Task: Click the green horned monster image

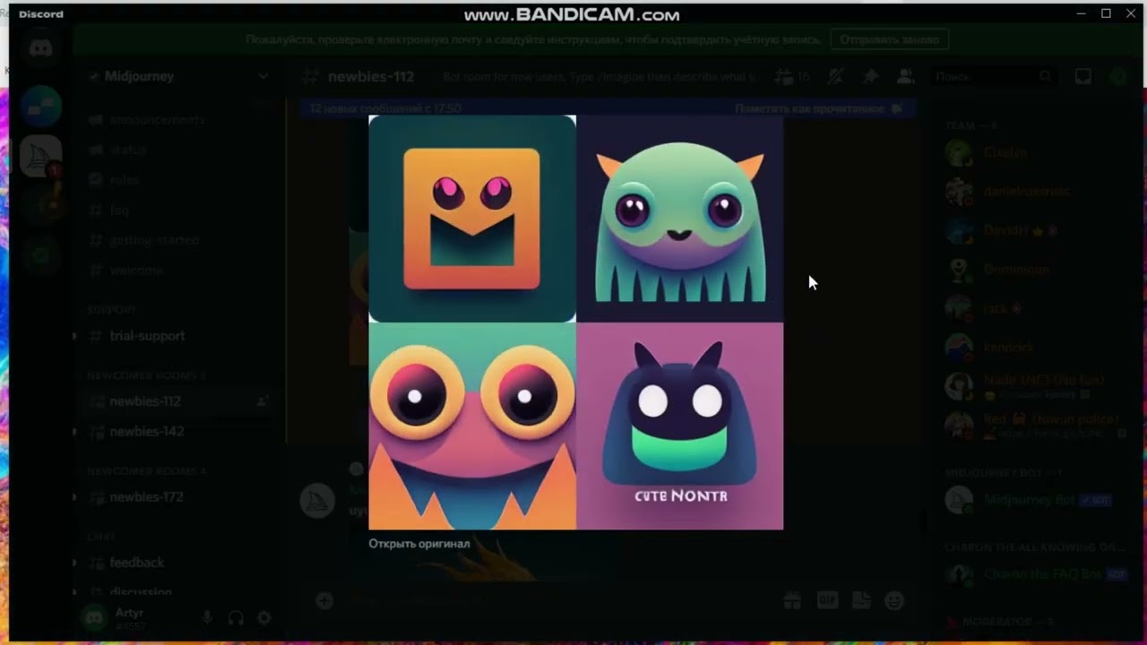Action: click(680, 219)
